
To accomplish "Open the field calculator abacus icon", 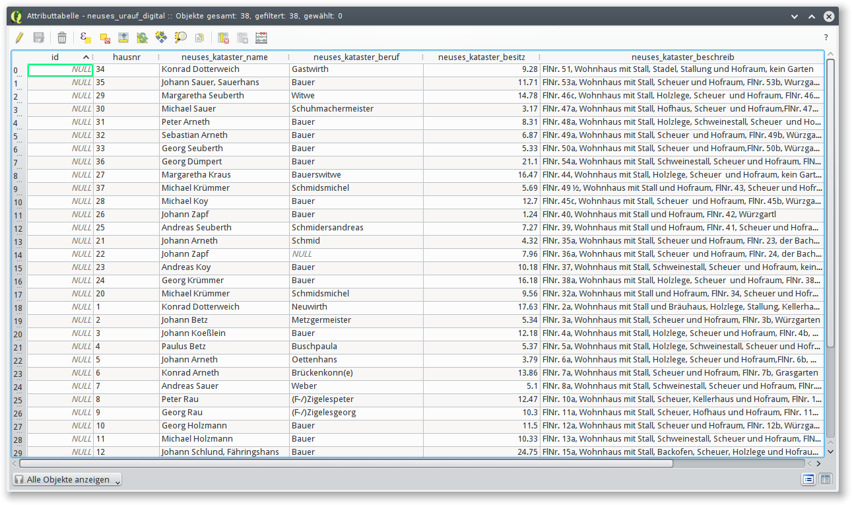I will (x=261, y=38).
